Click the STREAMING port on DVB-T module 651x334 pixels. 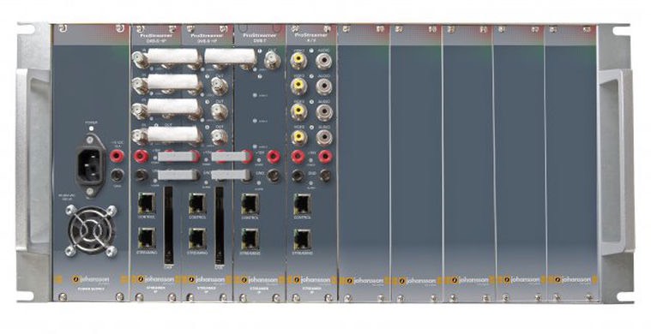(250, 239)
